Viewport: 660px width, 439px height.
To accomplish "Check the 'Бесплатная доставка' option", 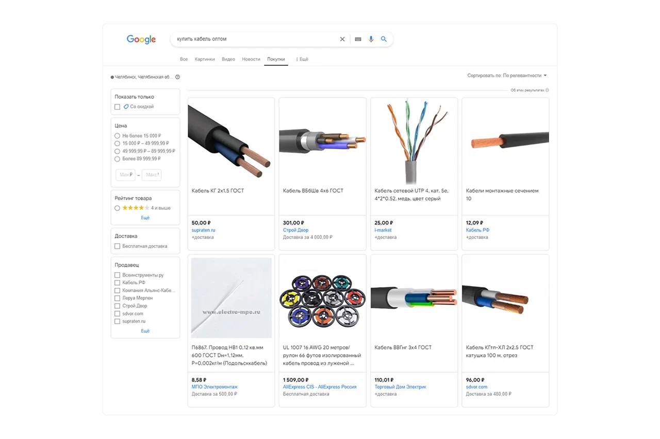I will (117, 247).
